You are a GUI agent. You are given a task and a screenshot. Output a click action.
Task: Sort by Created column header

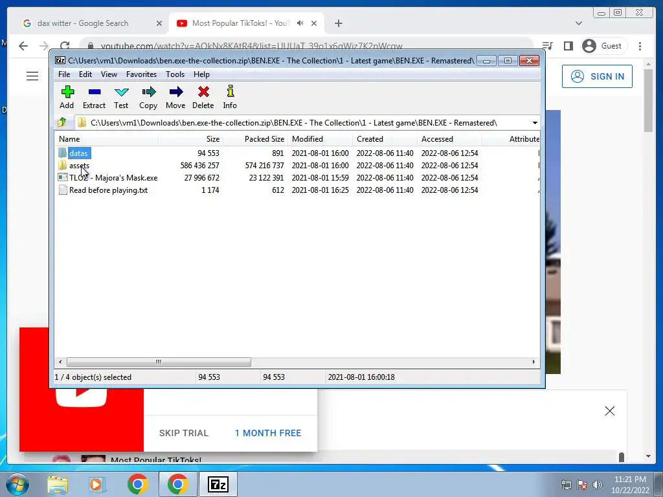click(385, 139)
